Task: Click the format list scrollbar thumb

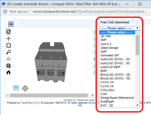Action: click(137, 45)
